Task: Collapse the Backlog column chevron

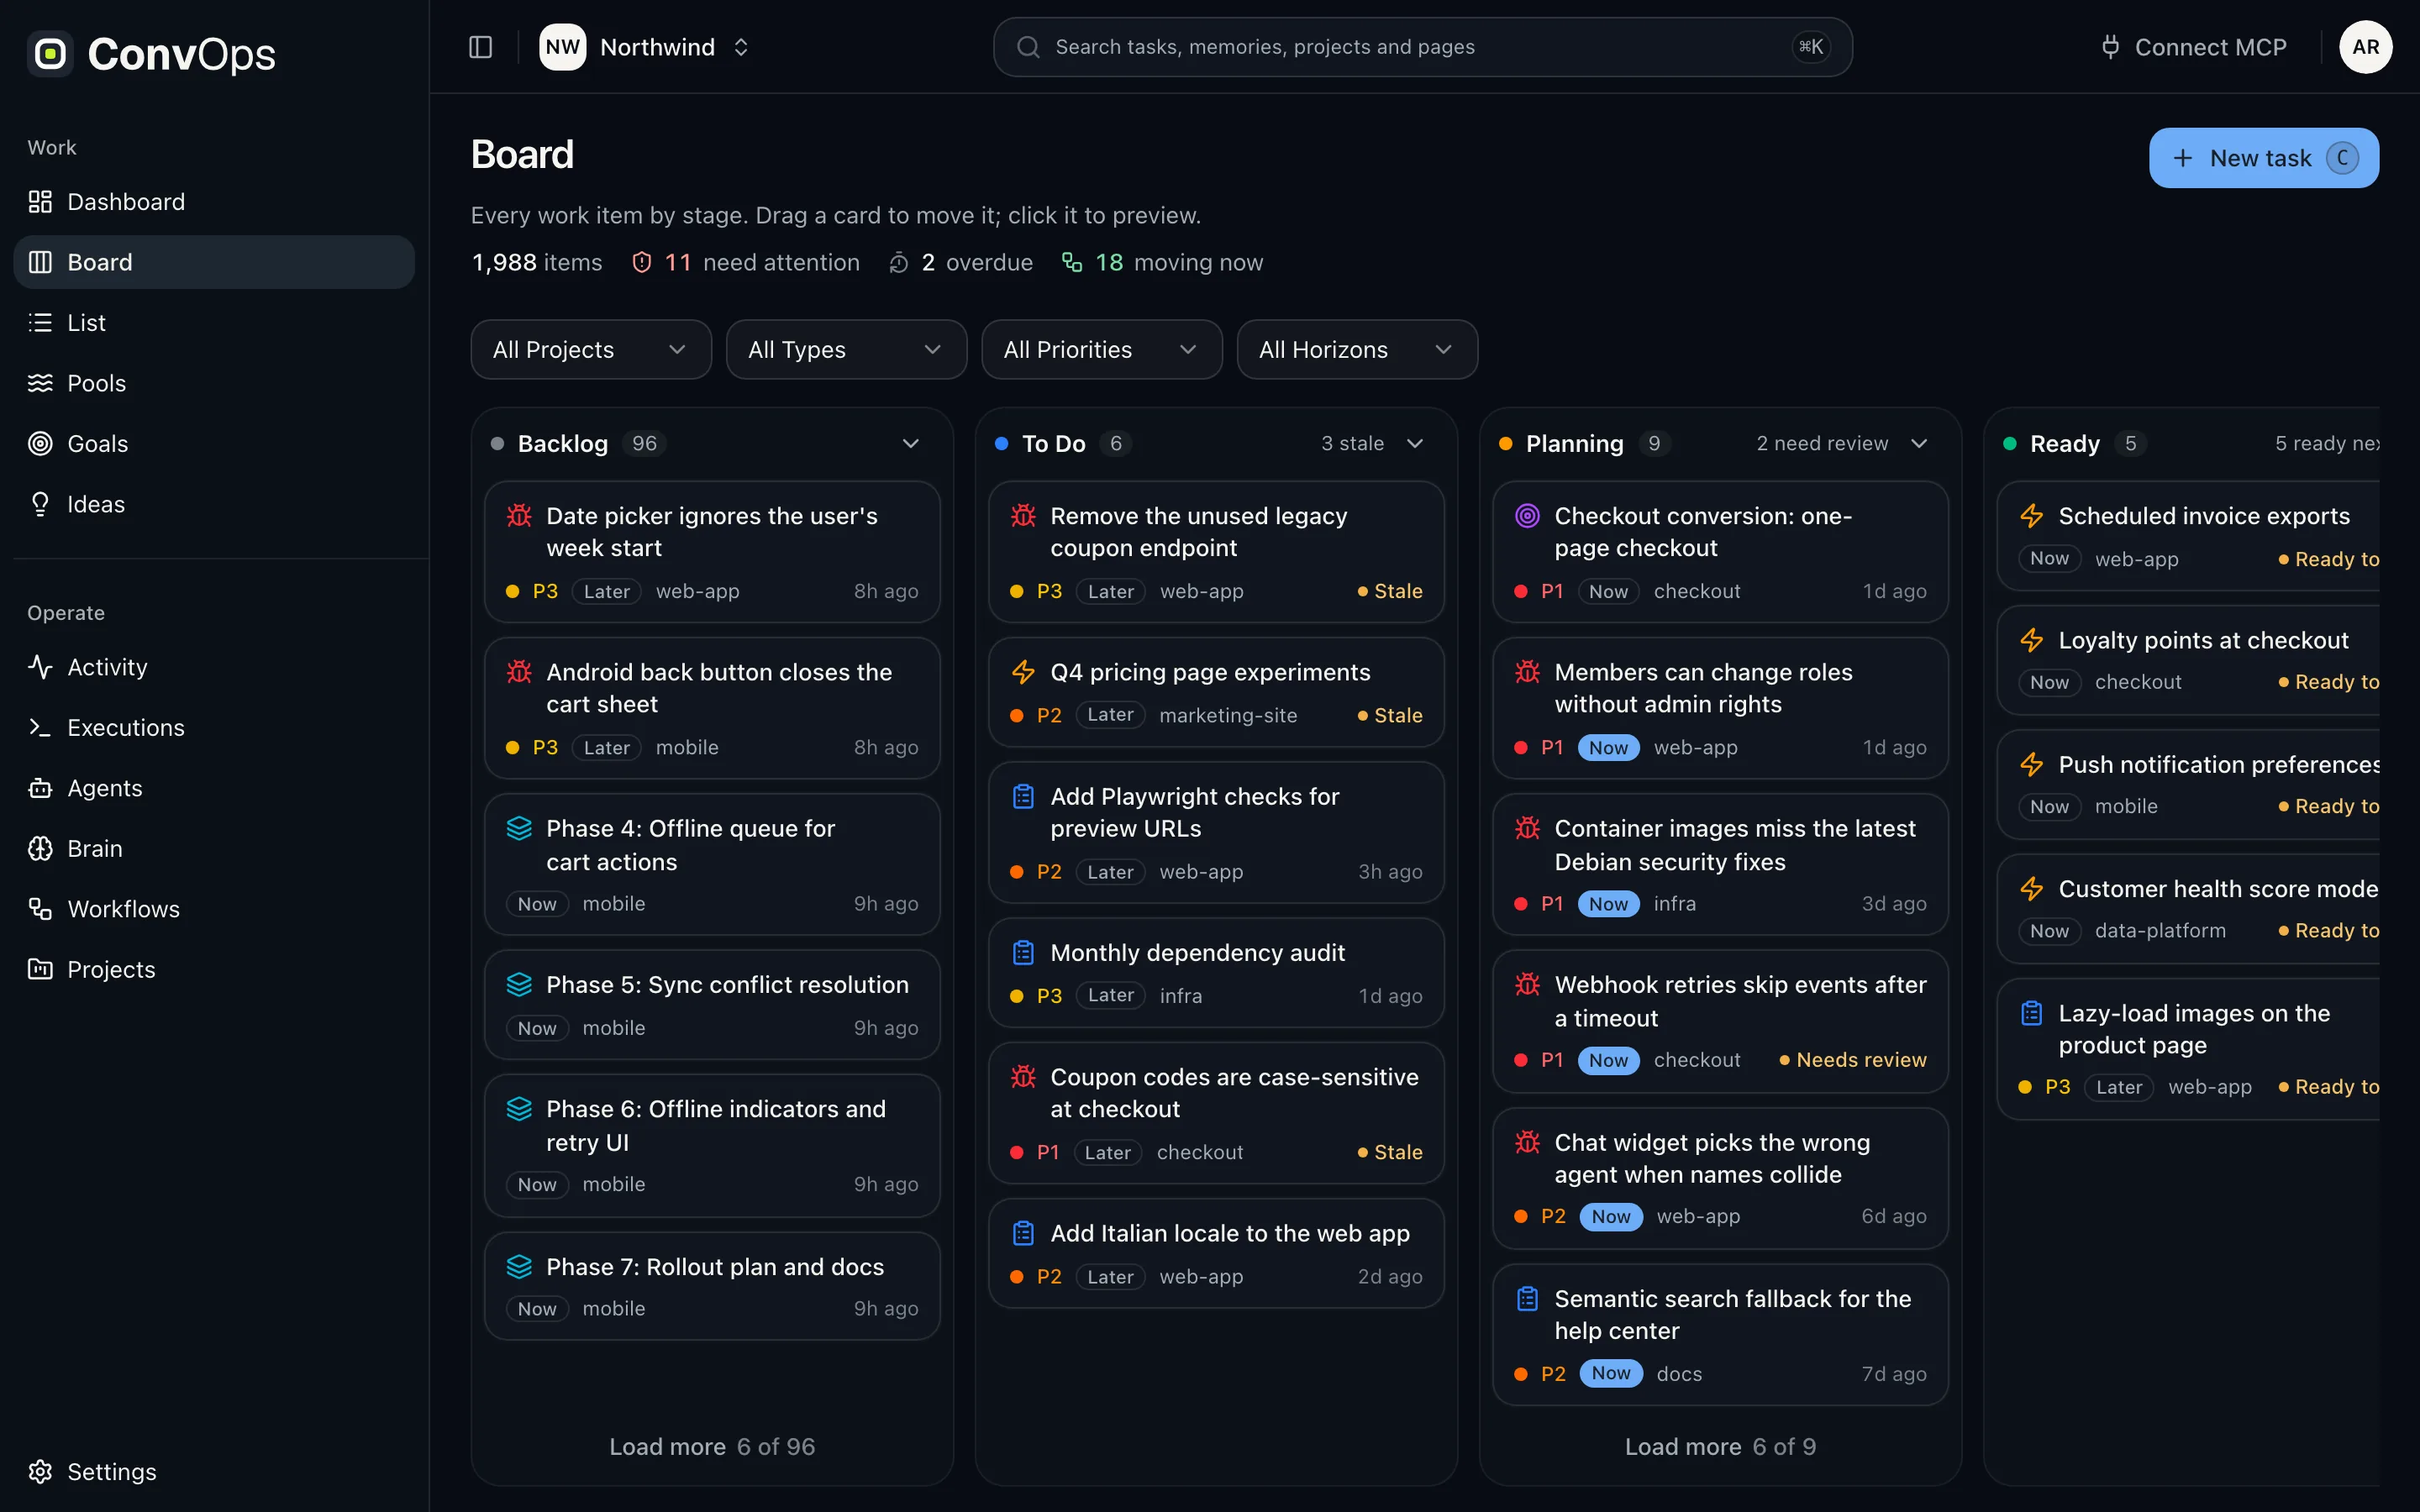Action: 910,443
